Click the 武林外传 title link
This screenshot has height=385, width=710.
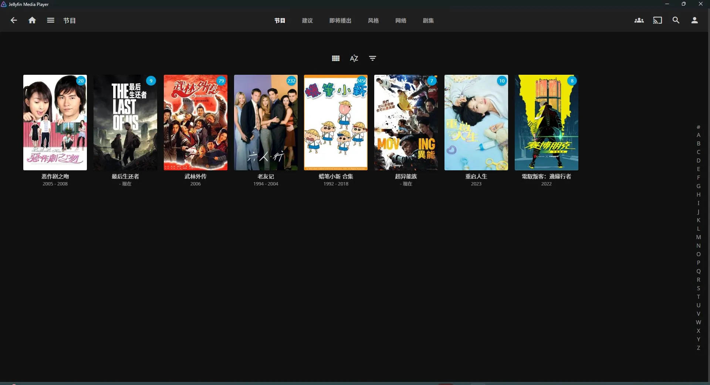pos(196,177)
